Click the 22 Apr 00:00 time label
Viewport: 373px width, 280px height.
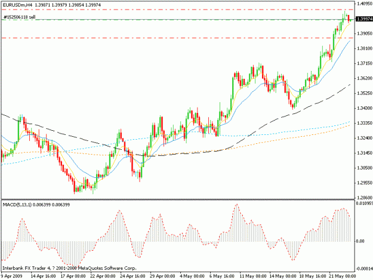pyautogui.click(x=103, y=276)
